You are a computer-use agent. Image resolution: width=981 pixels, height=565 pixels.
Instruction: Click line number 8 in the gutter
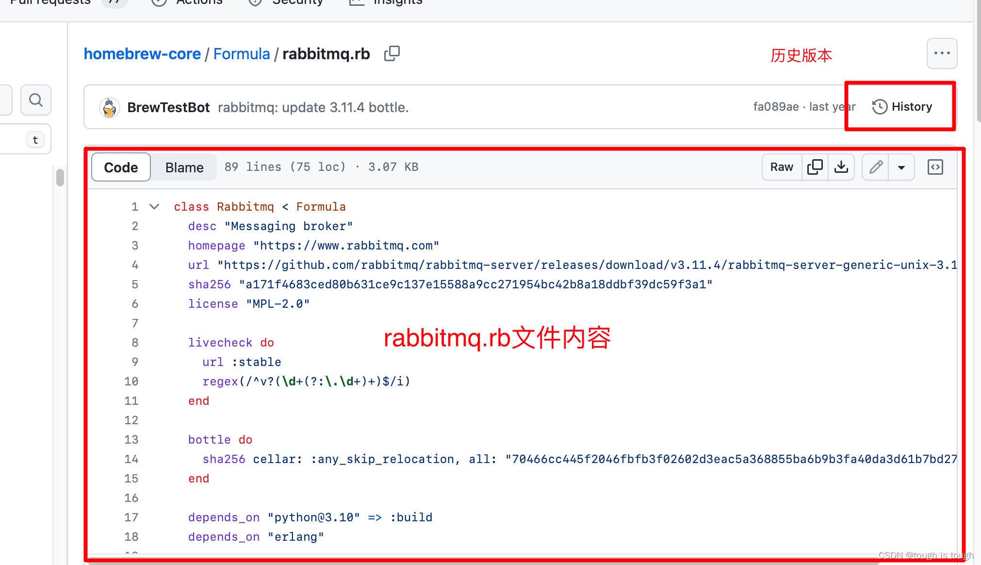pos(135,343)
